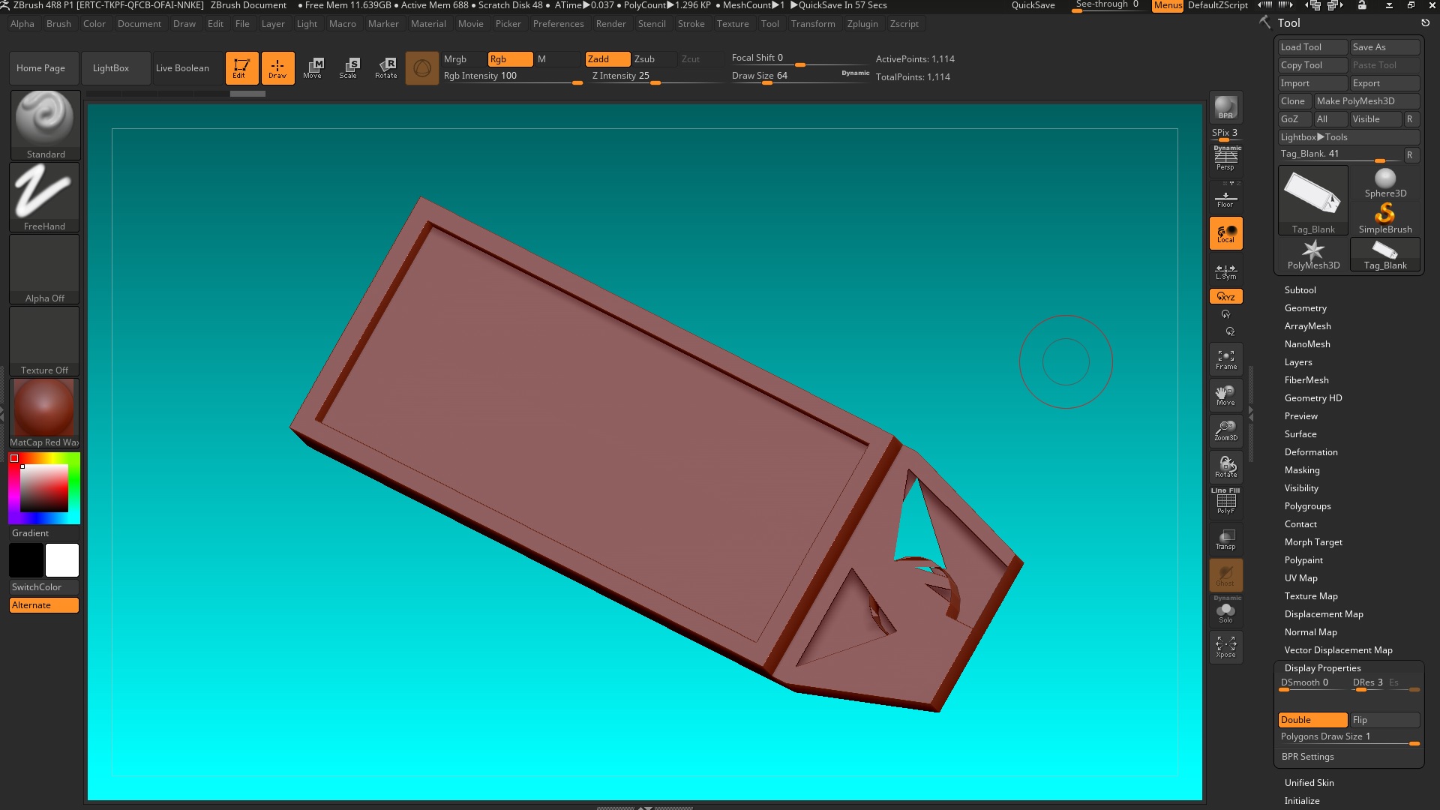1440x810 pixels.
Task: Toggle Transp transparency icon
Action: click(1225, 539)
